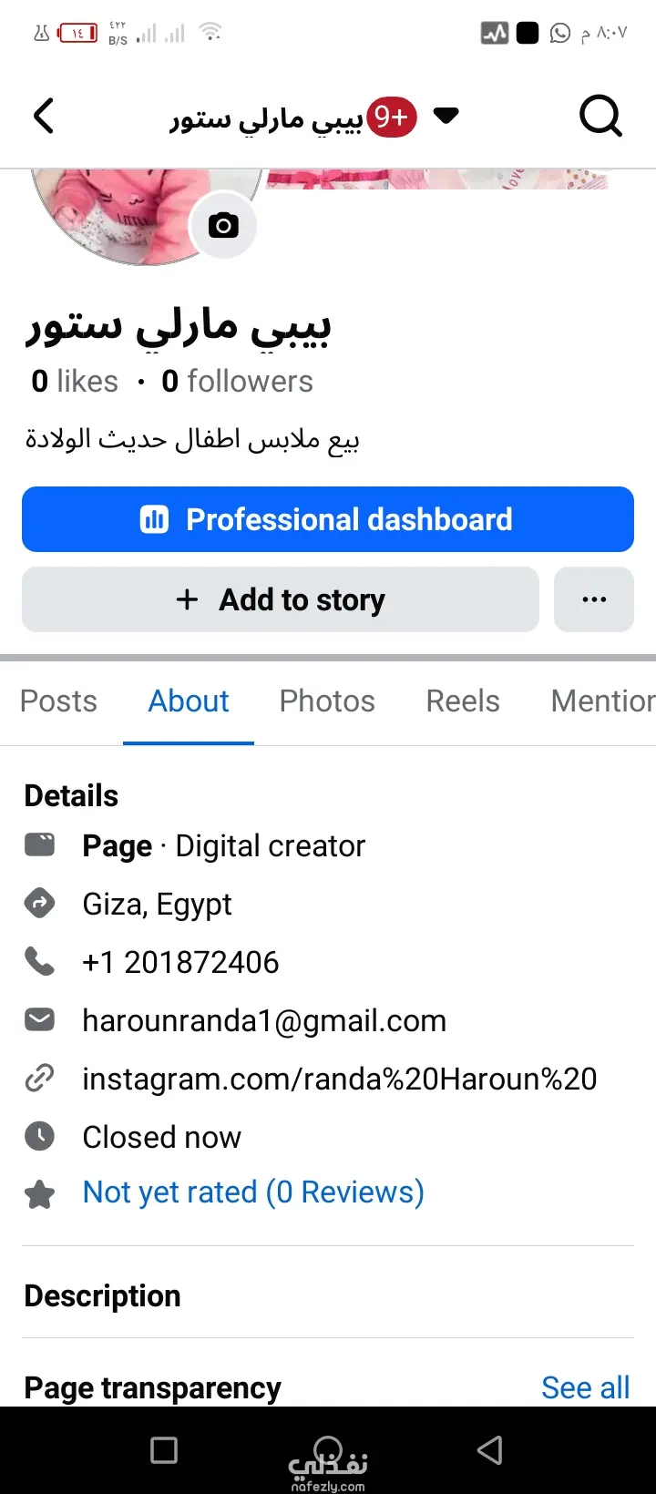Tap See all for Page transparency
Viewport: 656px width, 1494px height.
pyautogui.click(x=586, y=1387)
